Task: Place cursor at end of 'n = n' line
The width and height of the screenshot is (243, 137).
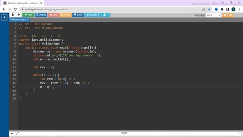Action: click(x=49, y=87)
